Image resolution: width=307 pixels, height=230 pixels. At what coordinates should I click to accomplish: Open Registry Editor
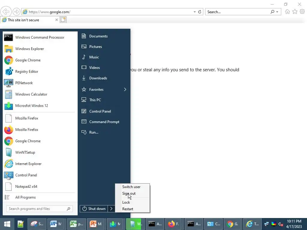[40, 71]
